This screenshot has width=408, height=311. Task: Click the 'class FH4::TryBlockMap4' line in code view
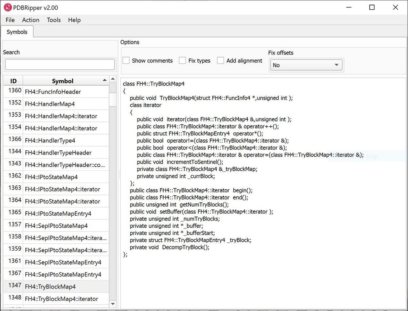[x=153, y=84]
